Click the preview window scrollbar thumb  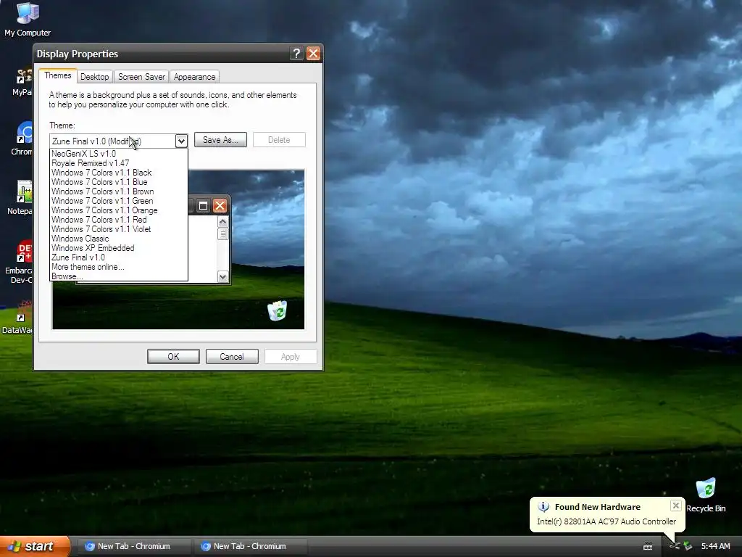(x=223, y=234)
